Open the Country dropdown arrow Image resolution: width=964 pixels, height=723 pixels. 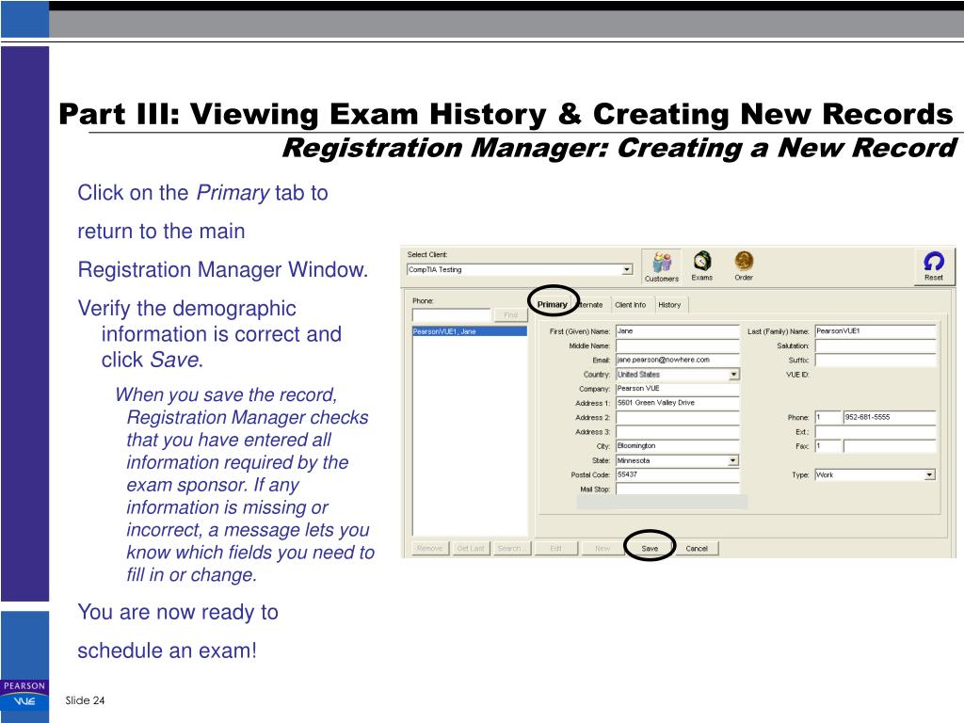[733, 375]
